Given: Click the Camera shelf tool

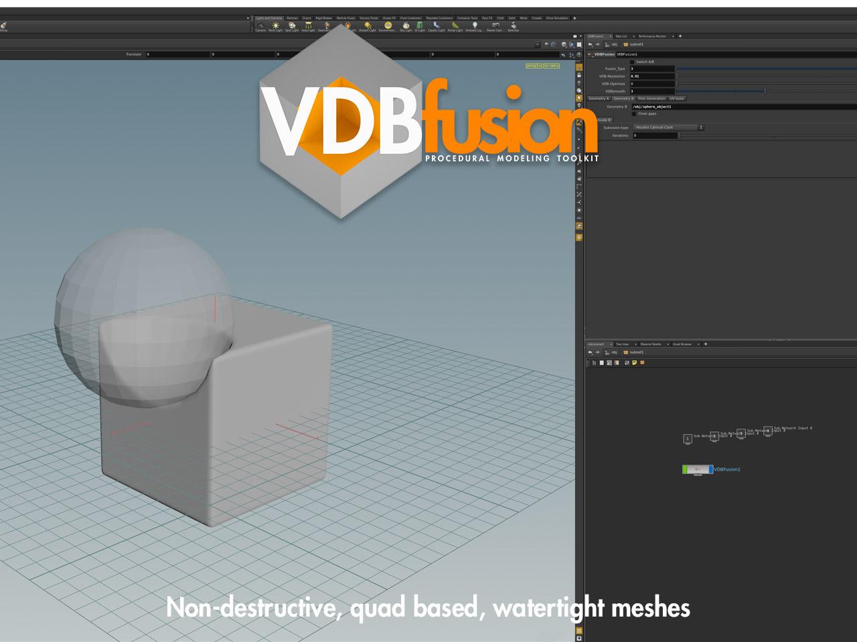Looking at the screenshot, I should point(260,26).
